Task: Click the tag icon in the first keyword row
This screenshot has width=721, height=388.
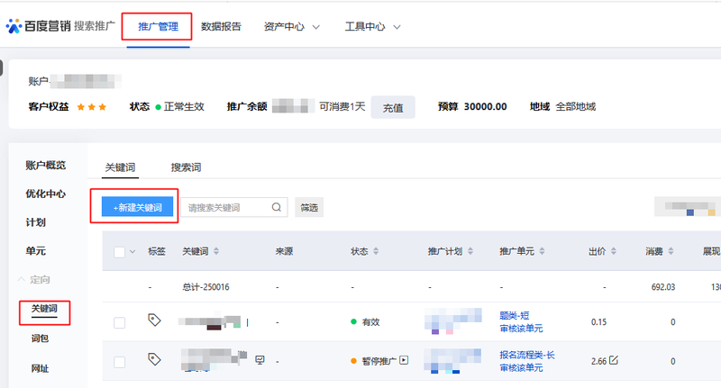Action: pos(154,320)
